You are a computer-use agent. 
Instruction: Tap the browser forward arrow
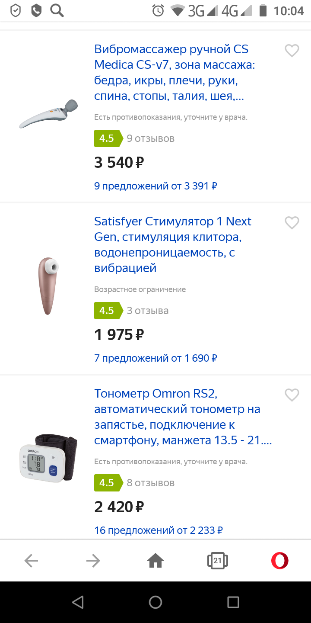93,561
